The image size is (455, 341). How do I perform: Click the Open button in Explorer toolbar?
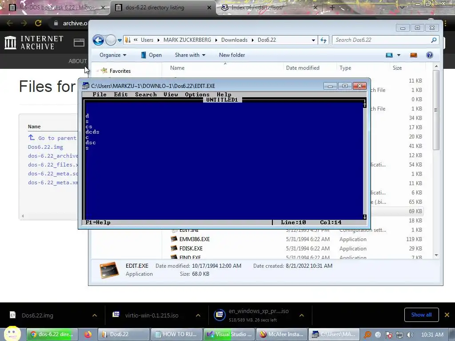pos(151,55)
